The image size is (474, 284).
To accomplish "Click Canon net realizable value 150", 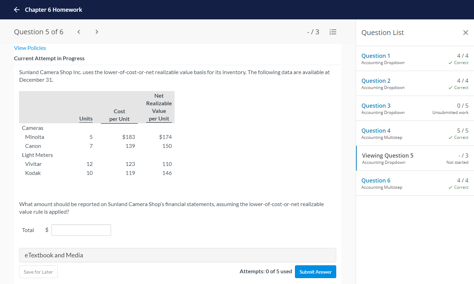I will click(x=167, y=146).
